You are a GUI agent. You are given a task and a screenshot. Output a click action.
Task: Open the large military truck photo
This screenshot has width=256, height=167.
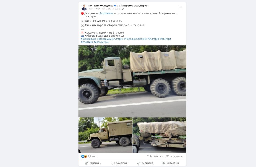coord(132,81)
